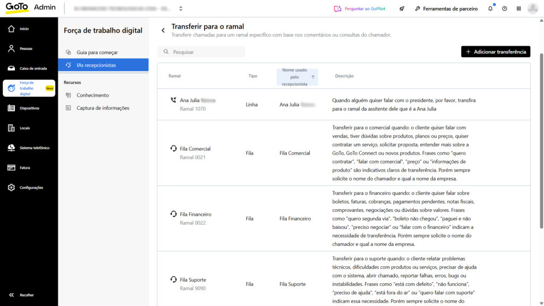Open the help question mark icon

[x=504, y=8]
